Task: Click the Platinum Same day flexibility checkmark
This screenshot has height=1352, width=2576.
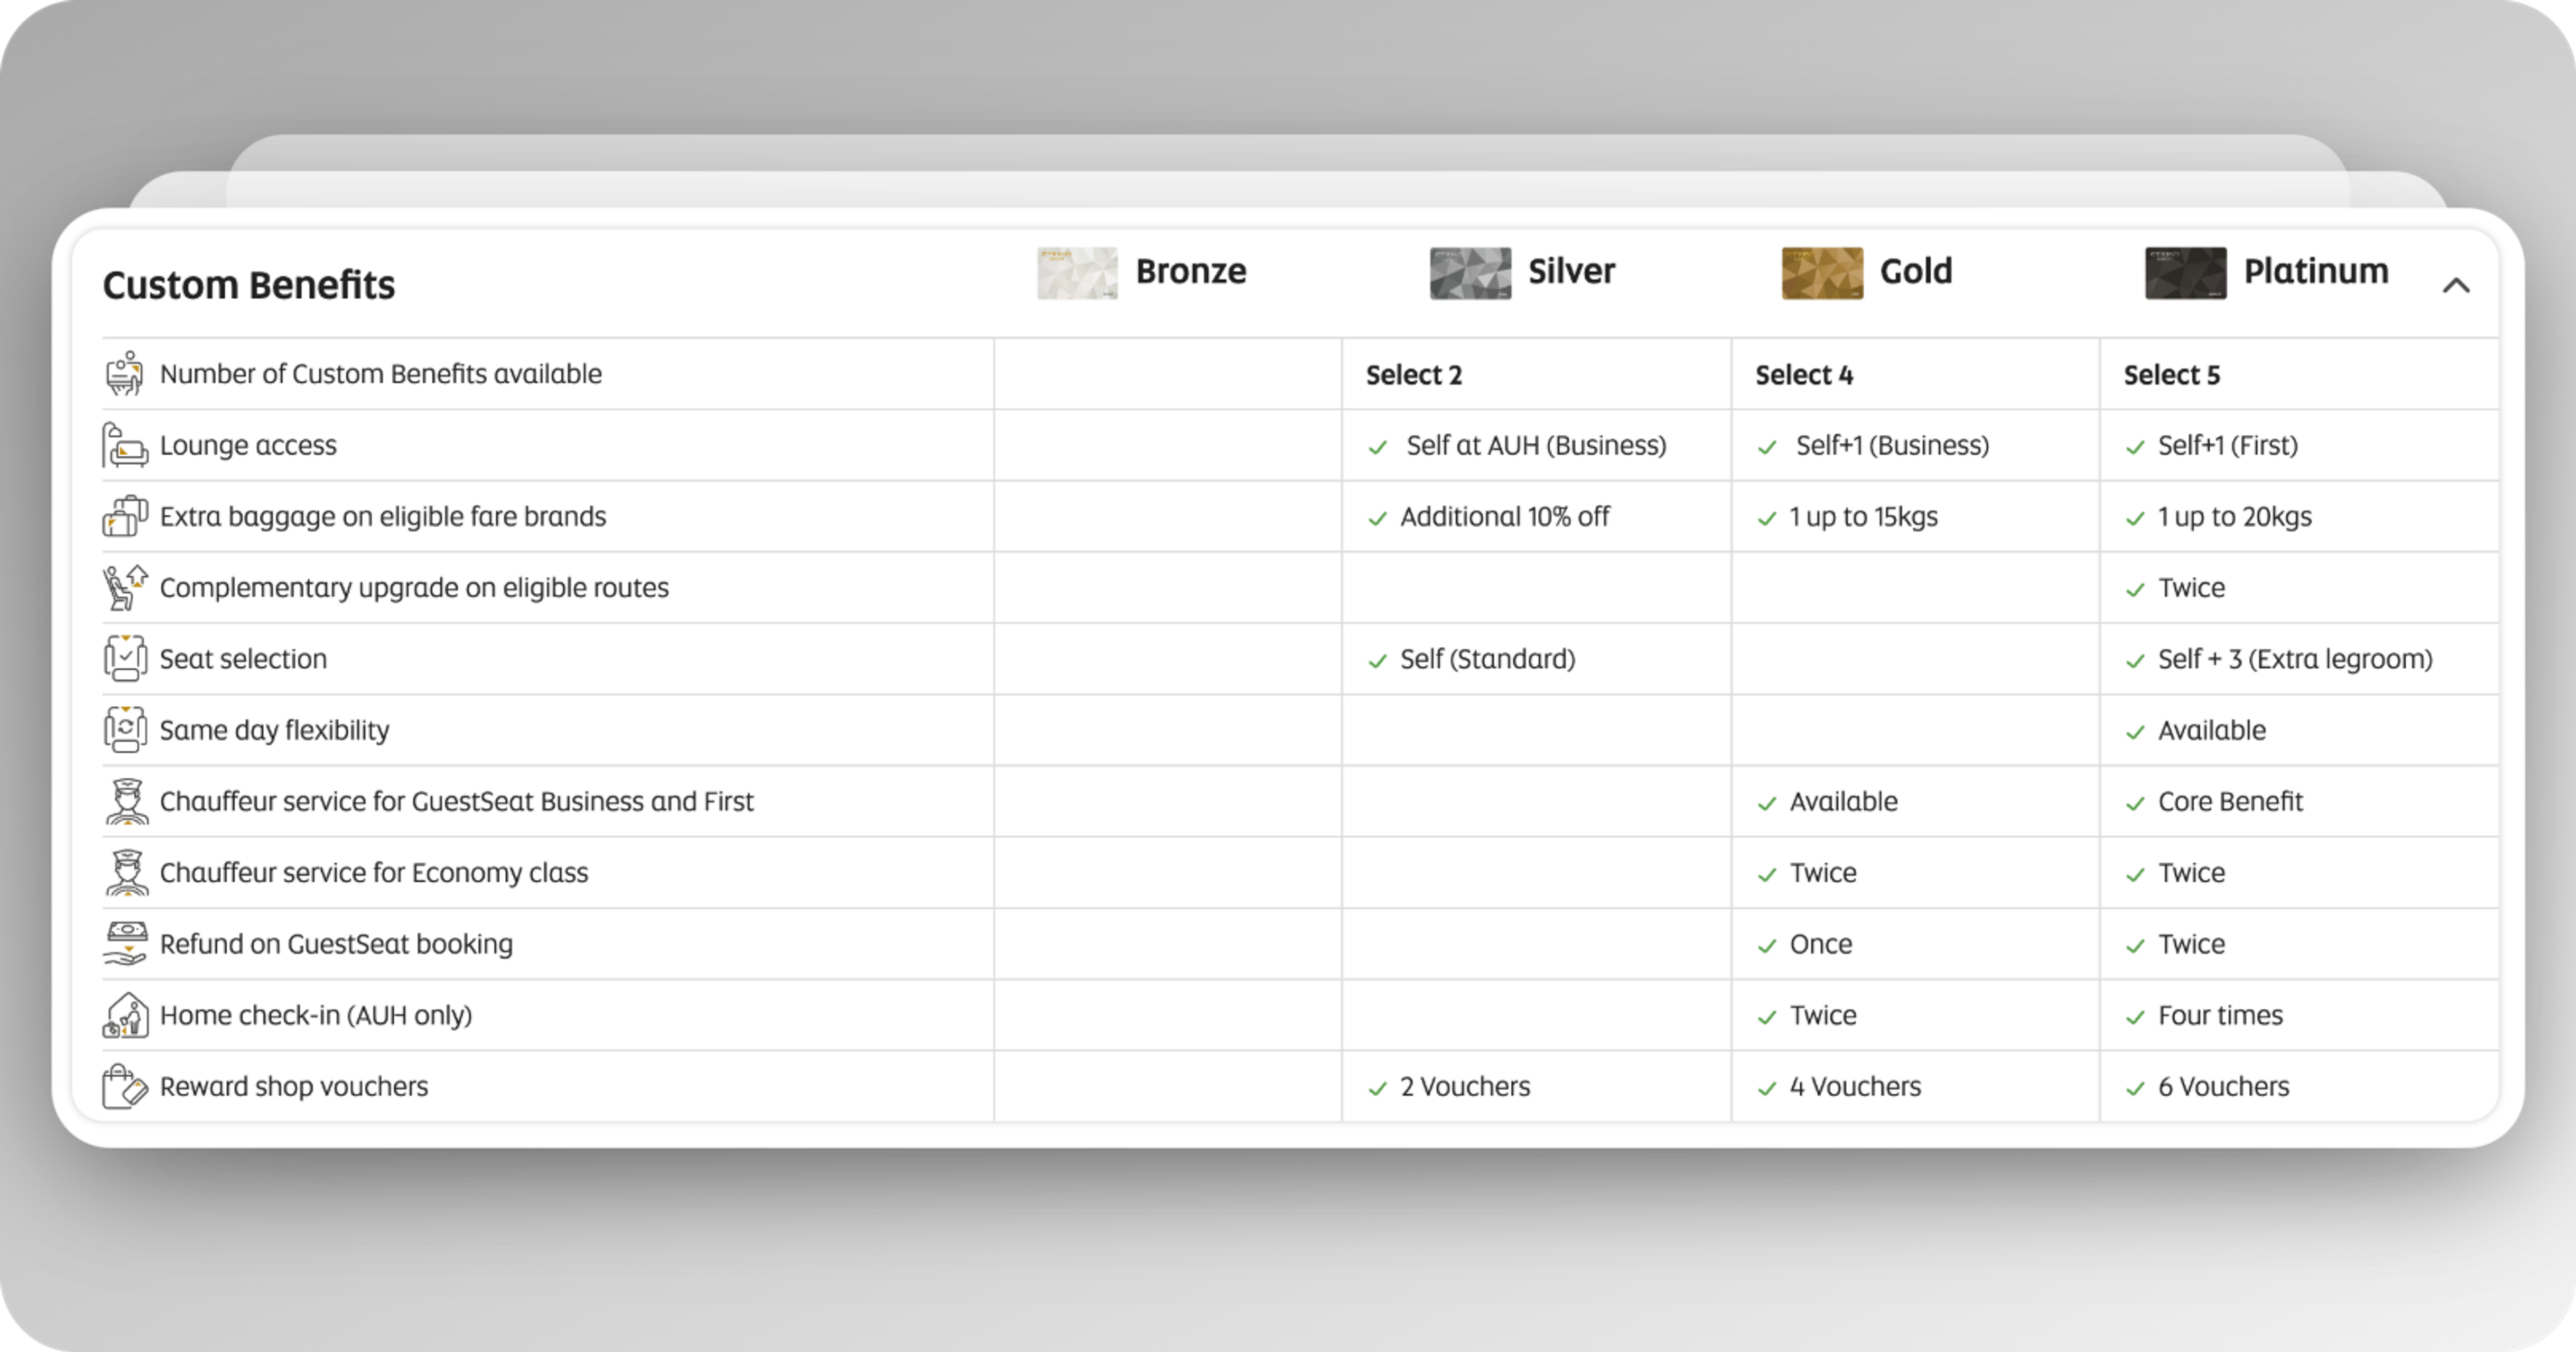Action: click(x=2135, y=732)
